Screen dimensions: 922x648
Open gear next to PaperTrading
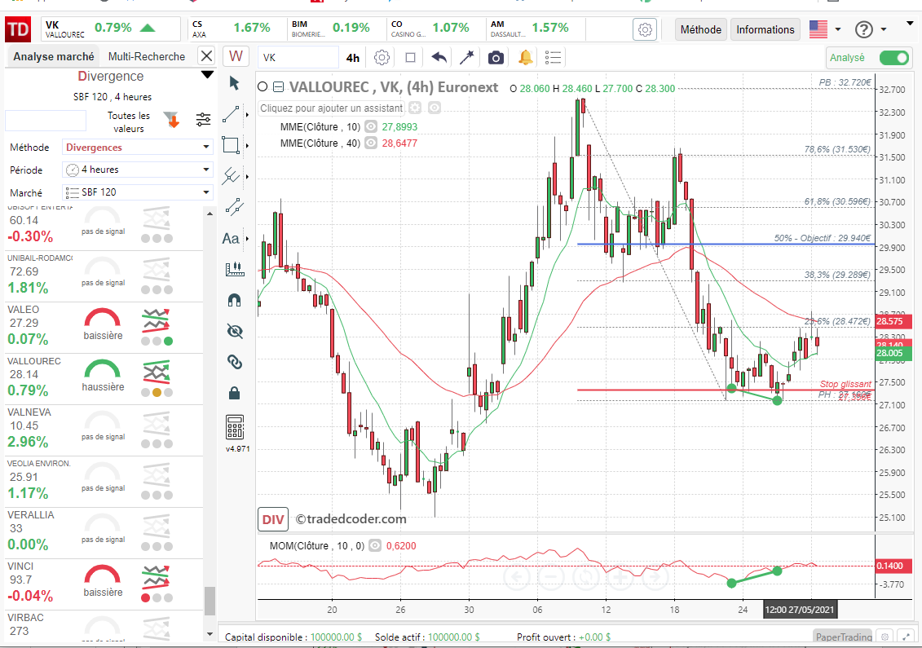tap(885, 636)
